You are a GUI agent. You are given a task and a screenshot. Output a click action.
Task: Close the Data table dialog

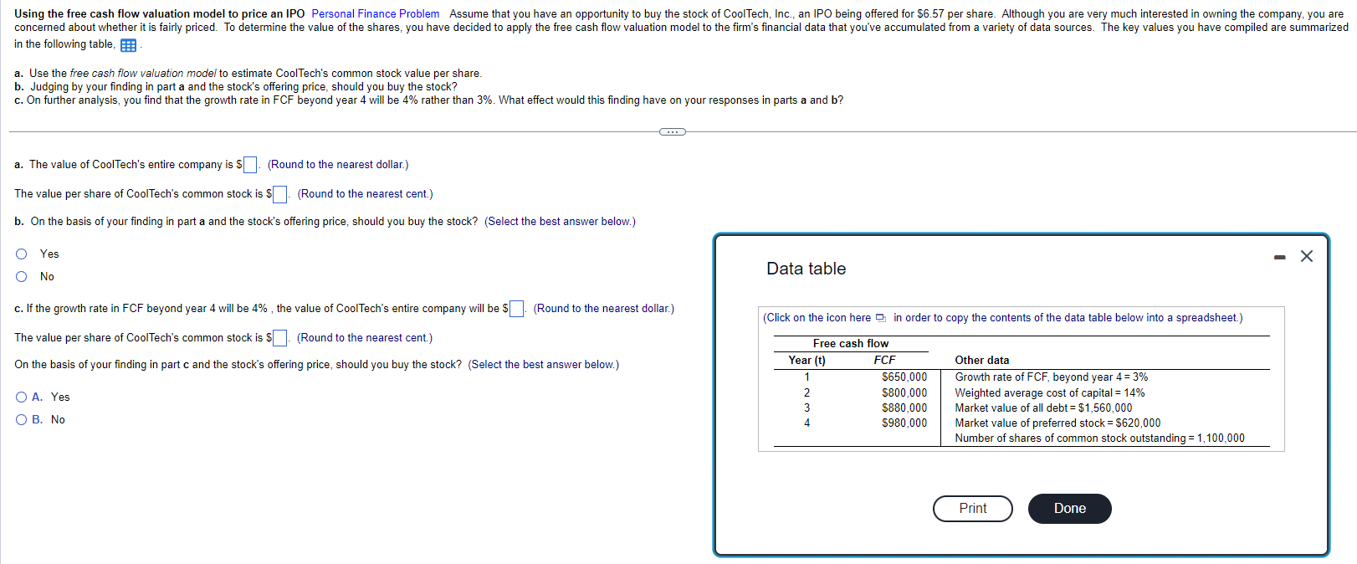[1307, 256]
